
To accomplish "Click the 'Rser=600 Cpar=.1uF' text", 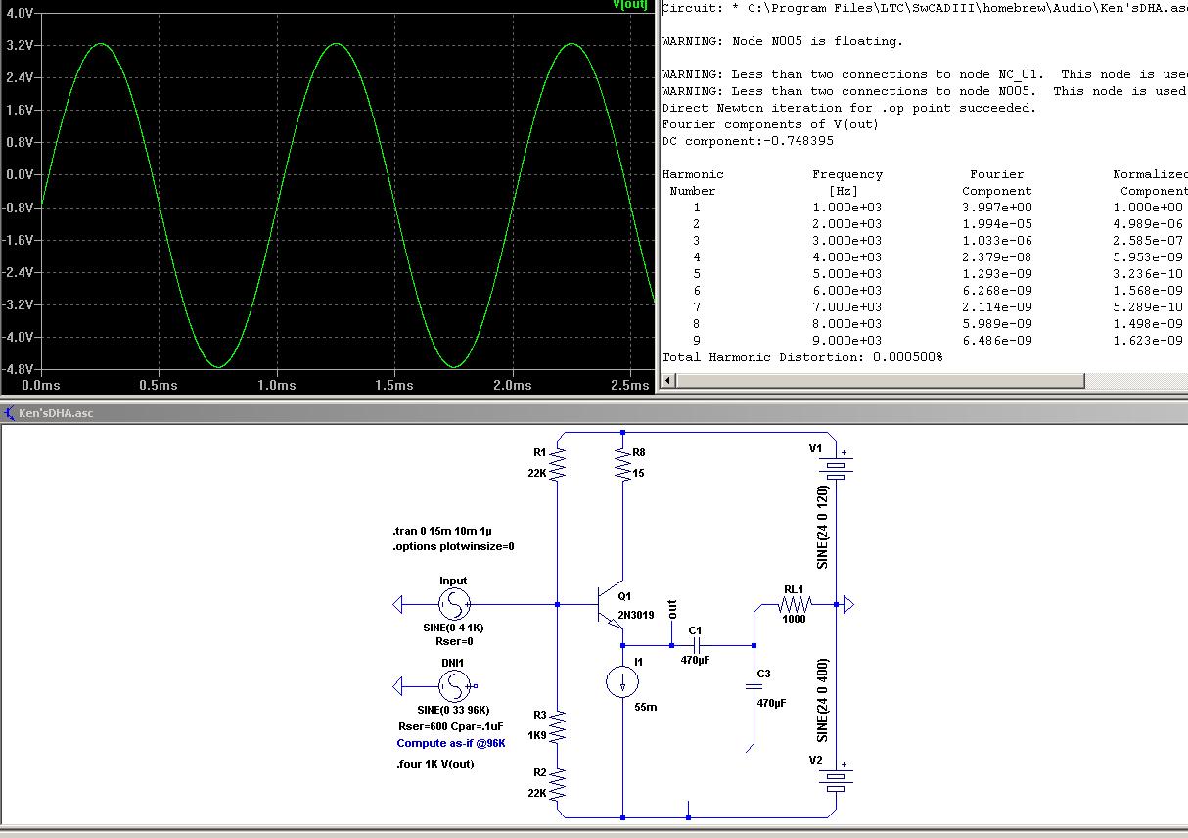I will pyautogui.click(x=451, y=726).
